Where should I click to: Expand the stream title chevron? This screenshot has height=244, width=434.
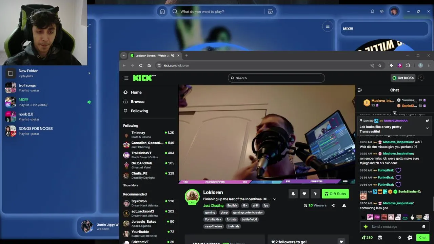click(x=275, y=199)
